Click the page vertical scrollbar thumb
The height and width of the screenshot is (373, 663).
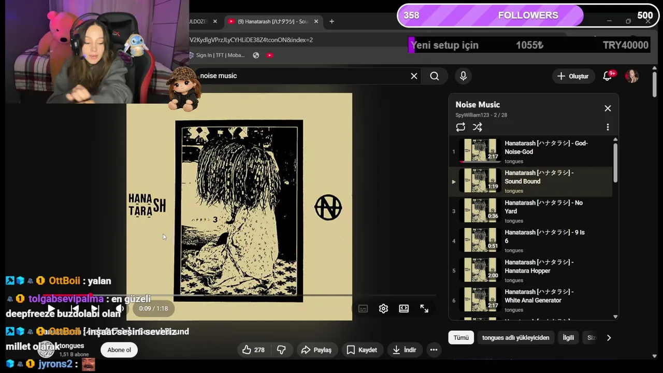[655, 84]
